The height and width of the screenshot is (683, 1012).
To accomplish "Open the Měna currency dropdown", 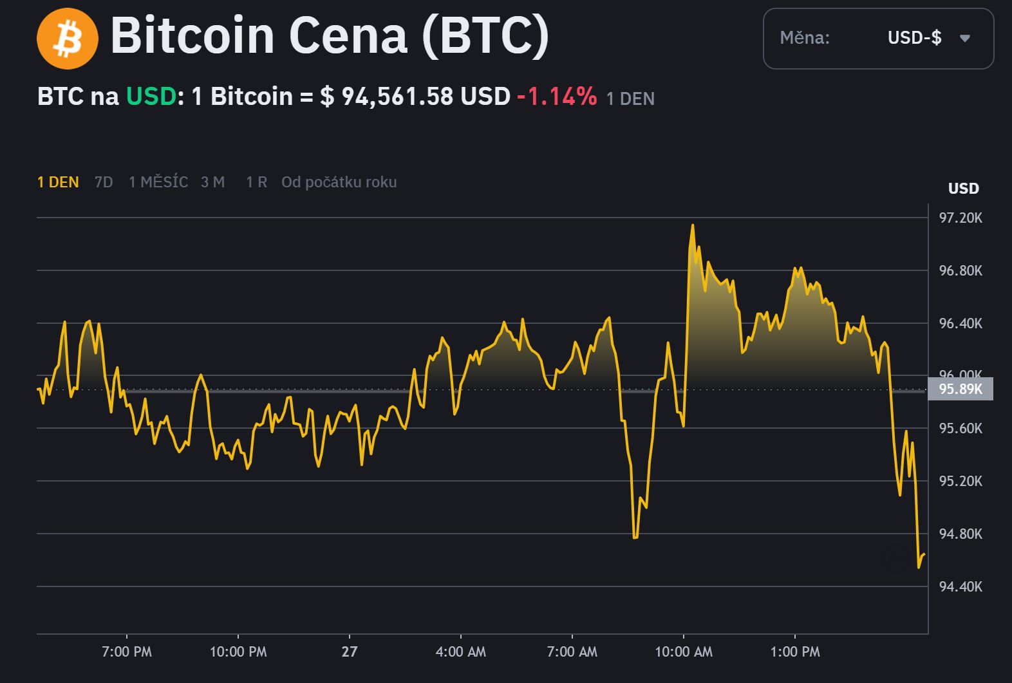I will (878, 39).
